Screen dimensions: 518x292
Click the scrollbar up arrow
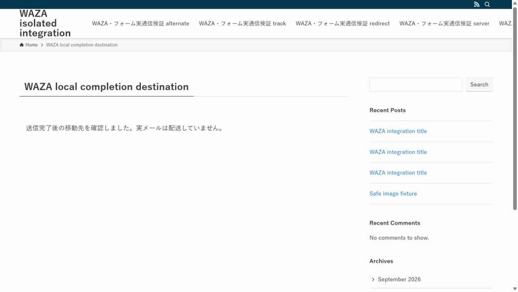(515, 3)
